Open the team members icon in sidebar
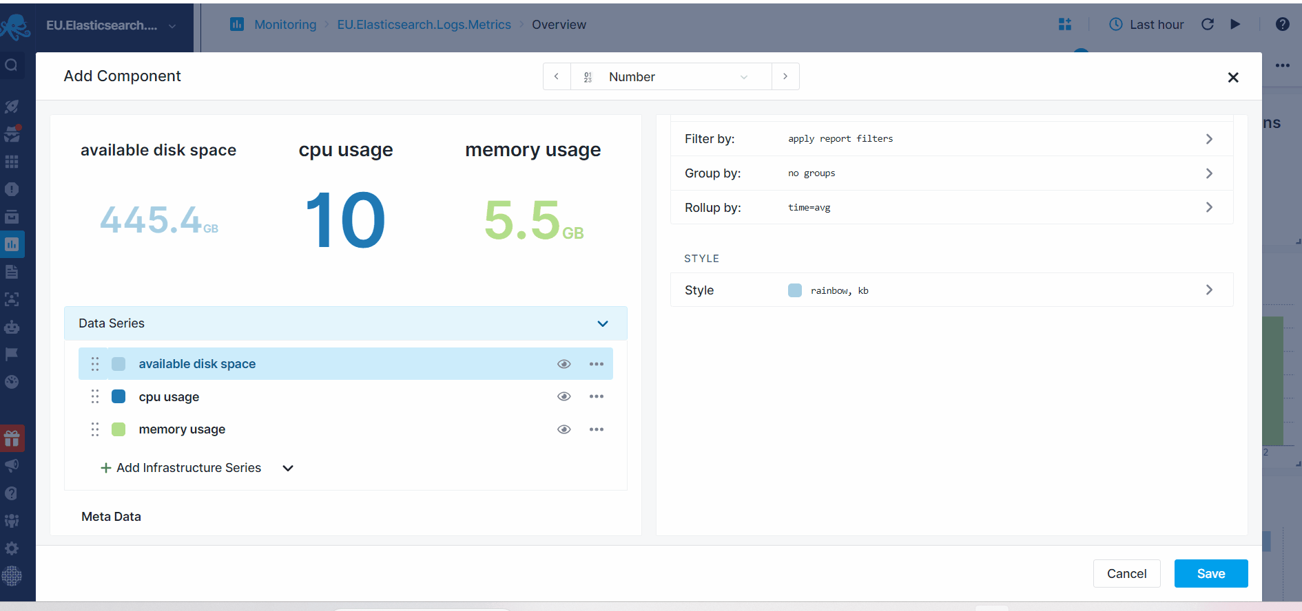Image resolution: width=1302 pixels, height=611 pixels. coord(12,521)
